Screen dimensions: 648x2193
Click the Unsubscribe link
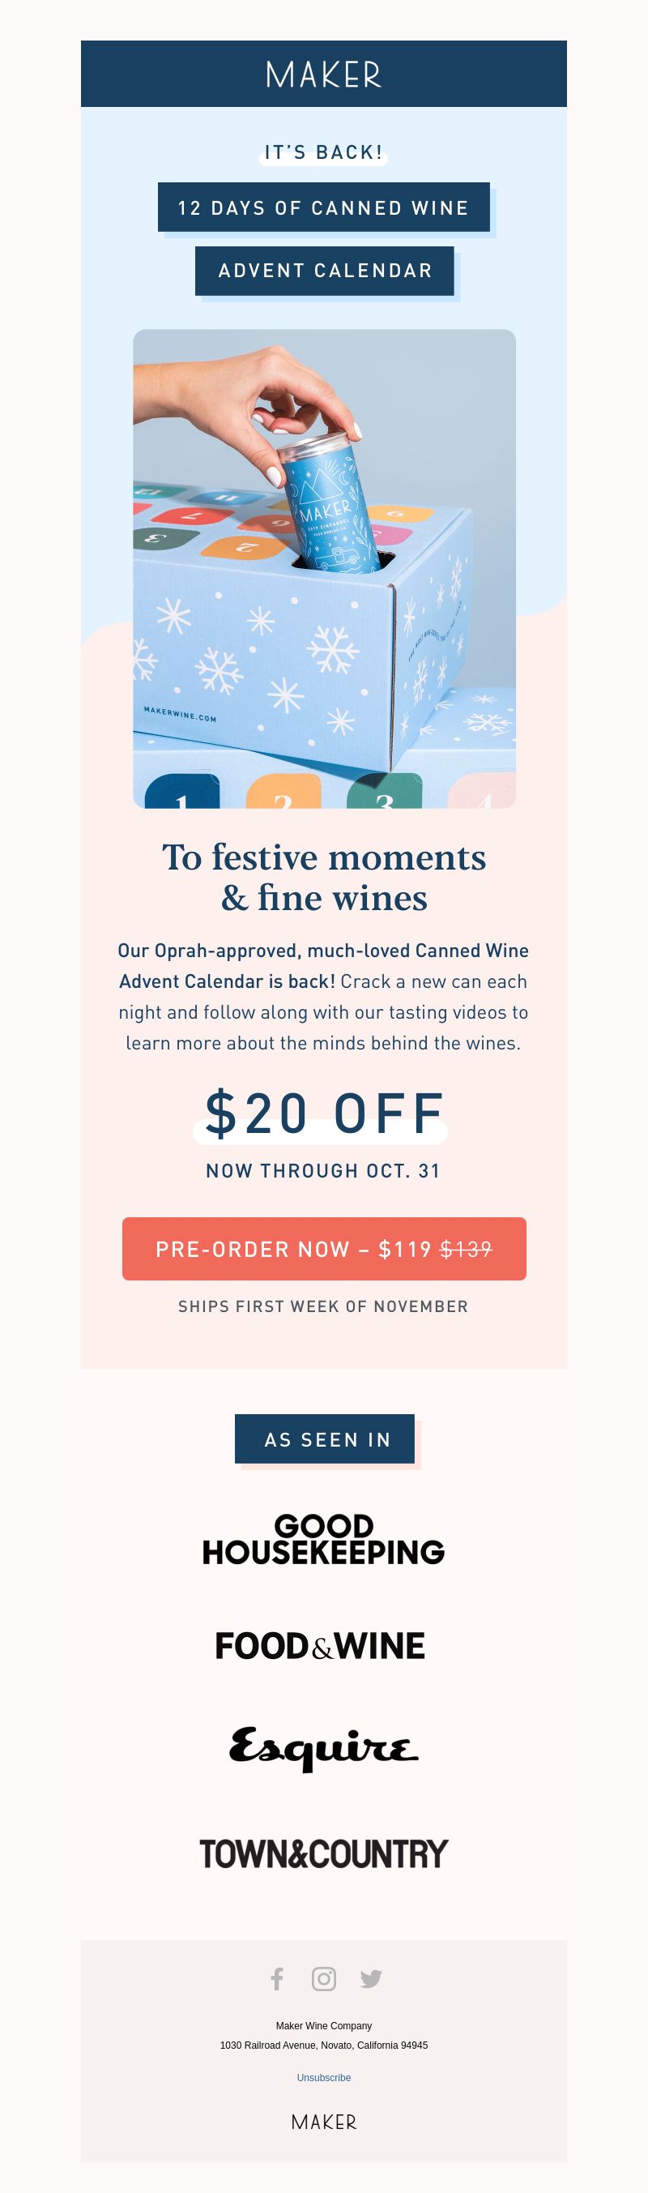coord(324,2077)
